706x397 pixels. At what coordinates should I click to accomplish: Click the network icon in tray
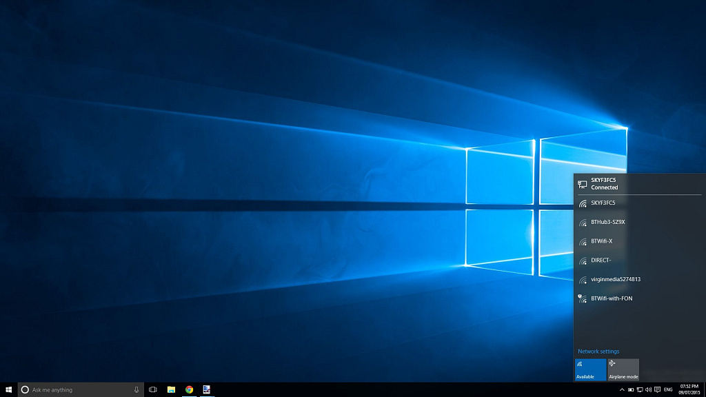(x=639, y=390)
